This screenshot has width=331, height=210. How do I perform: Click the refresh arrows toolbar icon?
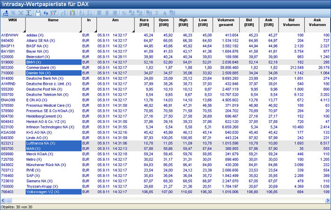tap(46, 13)
